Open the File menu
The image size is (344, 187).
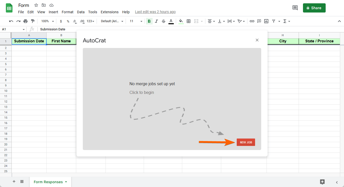pos(21,12)
